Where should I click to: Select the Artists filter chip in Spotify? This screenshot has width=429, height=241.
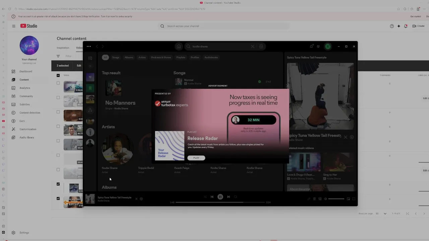click(x=142, y=57)
